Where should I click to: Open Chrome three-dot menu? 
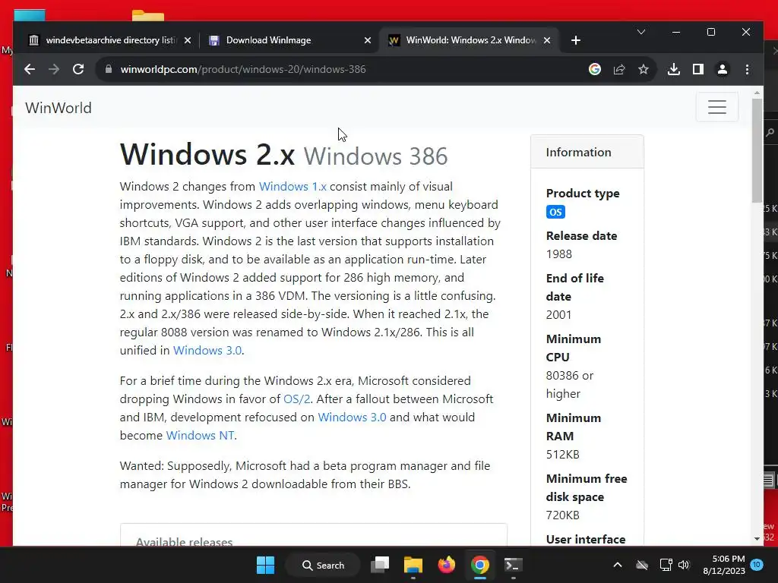coord(748,69)
